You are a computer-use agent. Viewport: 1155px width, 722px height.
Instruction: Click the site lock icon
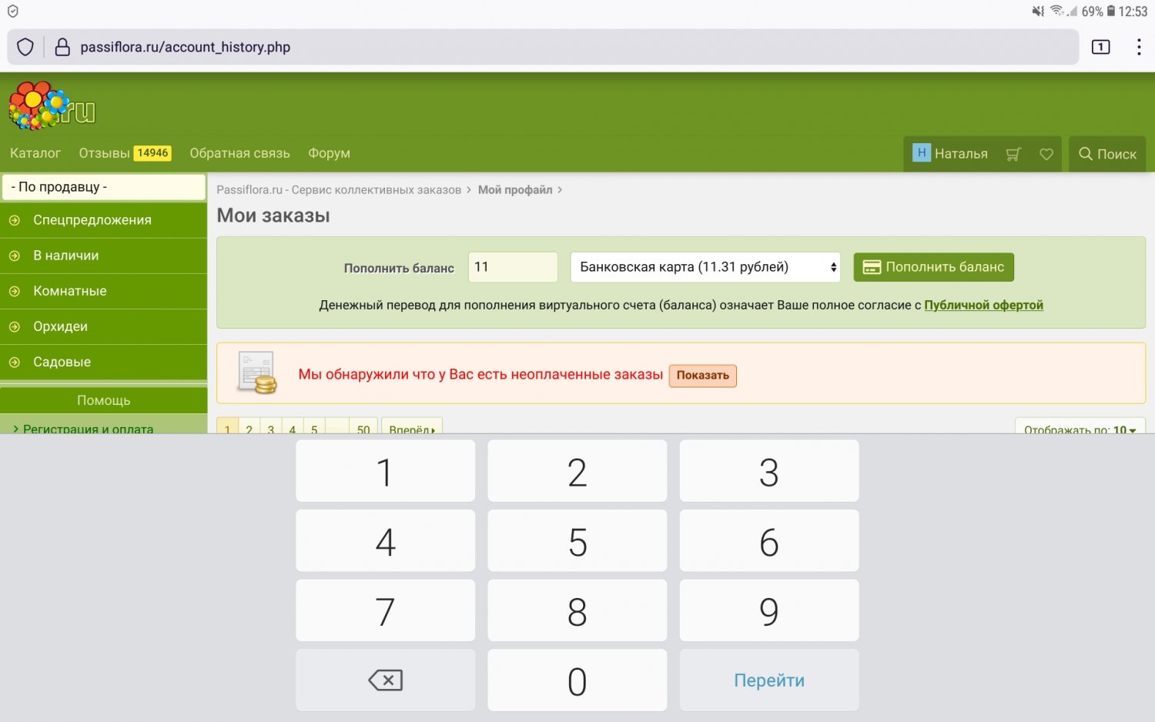(x=62, y=47)
